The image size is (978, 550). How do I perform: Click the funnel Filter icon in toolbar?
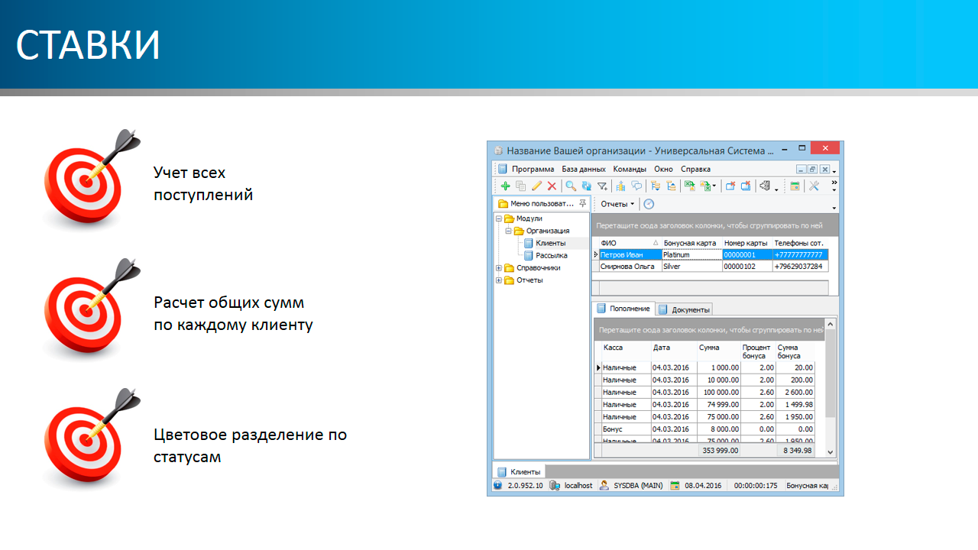point(602,186)
